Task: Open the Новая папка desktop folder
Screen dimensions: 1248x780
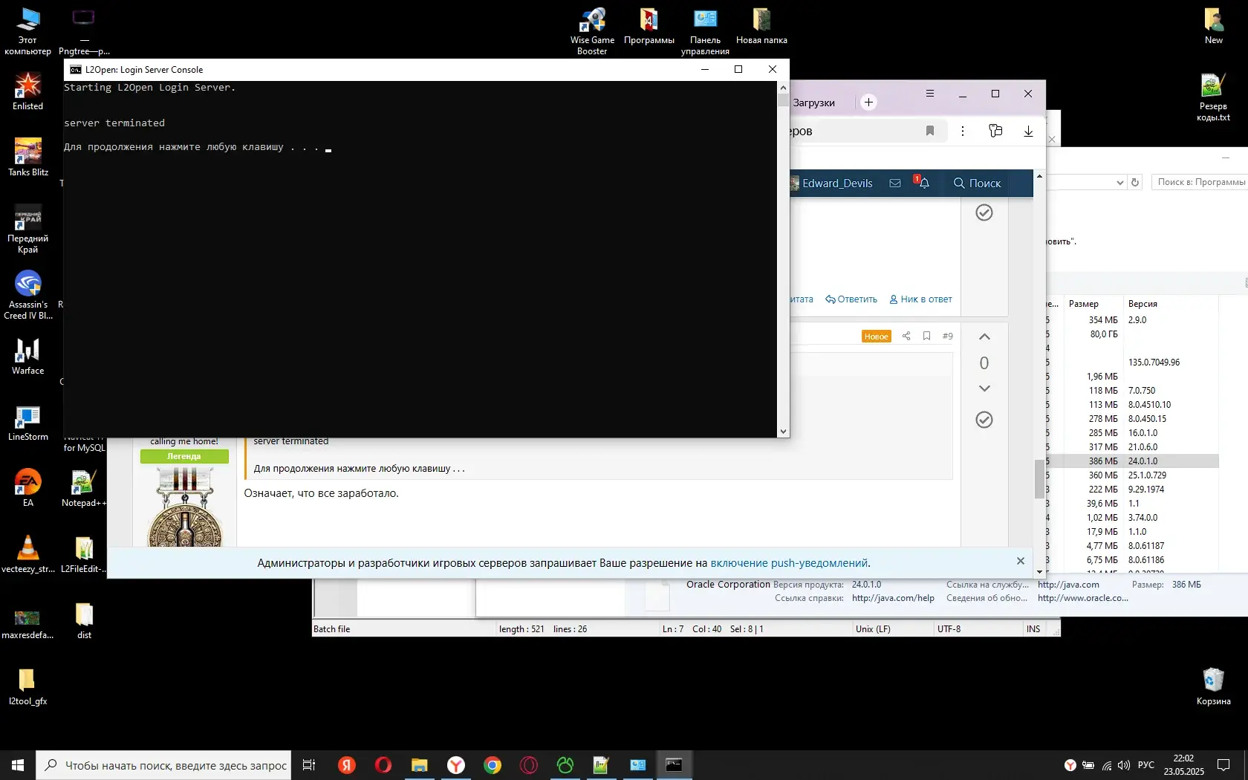Action: (761, 27)
